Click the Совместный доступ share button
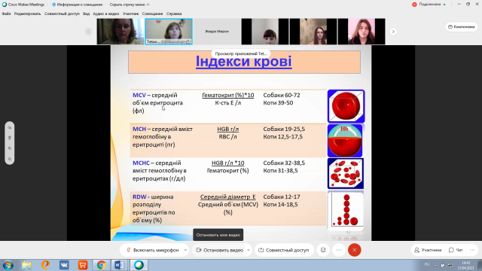 (x=284, y=250)
